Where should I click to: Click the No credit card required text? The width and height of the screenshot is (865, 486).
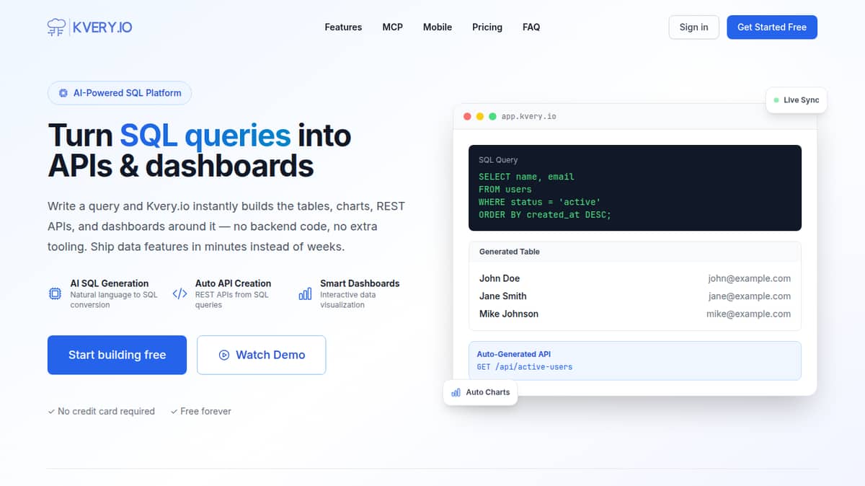pos(106,412)
